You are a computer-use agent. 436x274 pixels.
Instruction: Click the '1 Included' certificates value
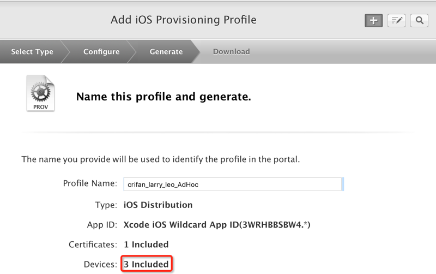pos(146,245)
